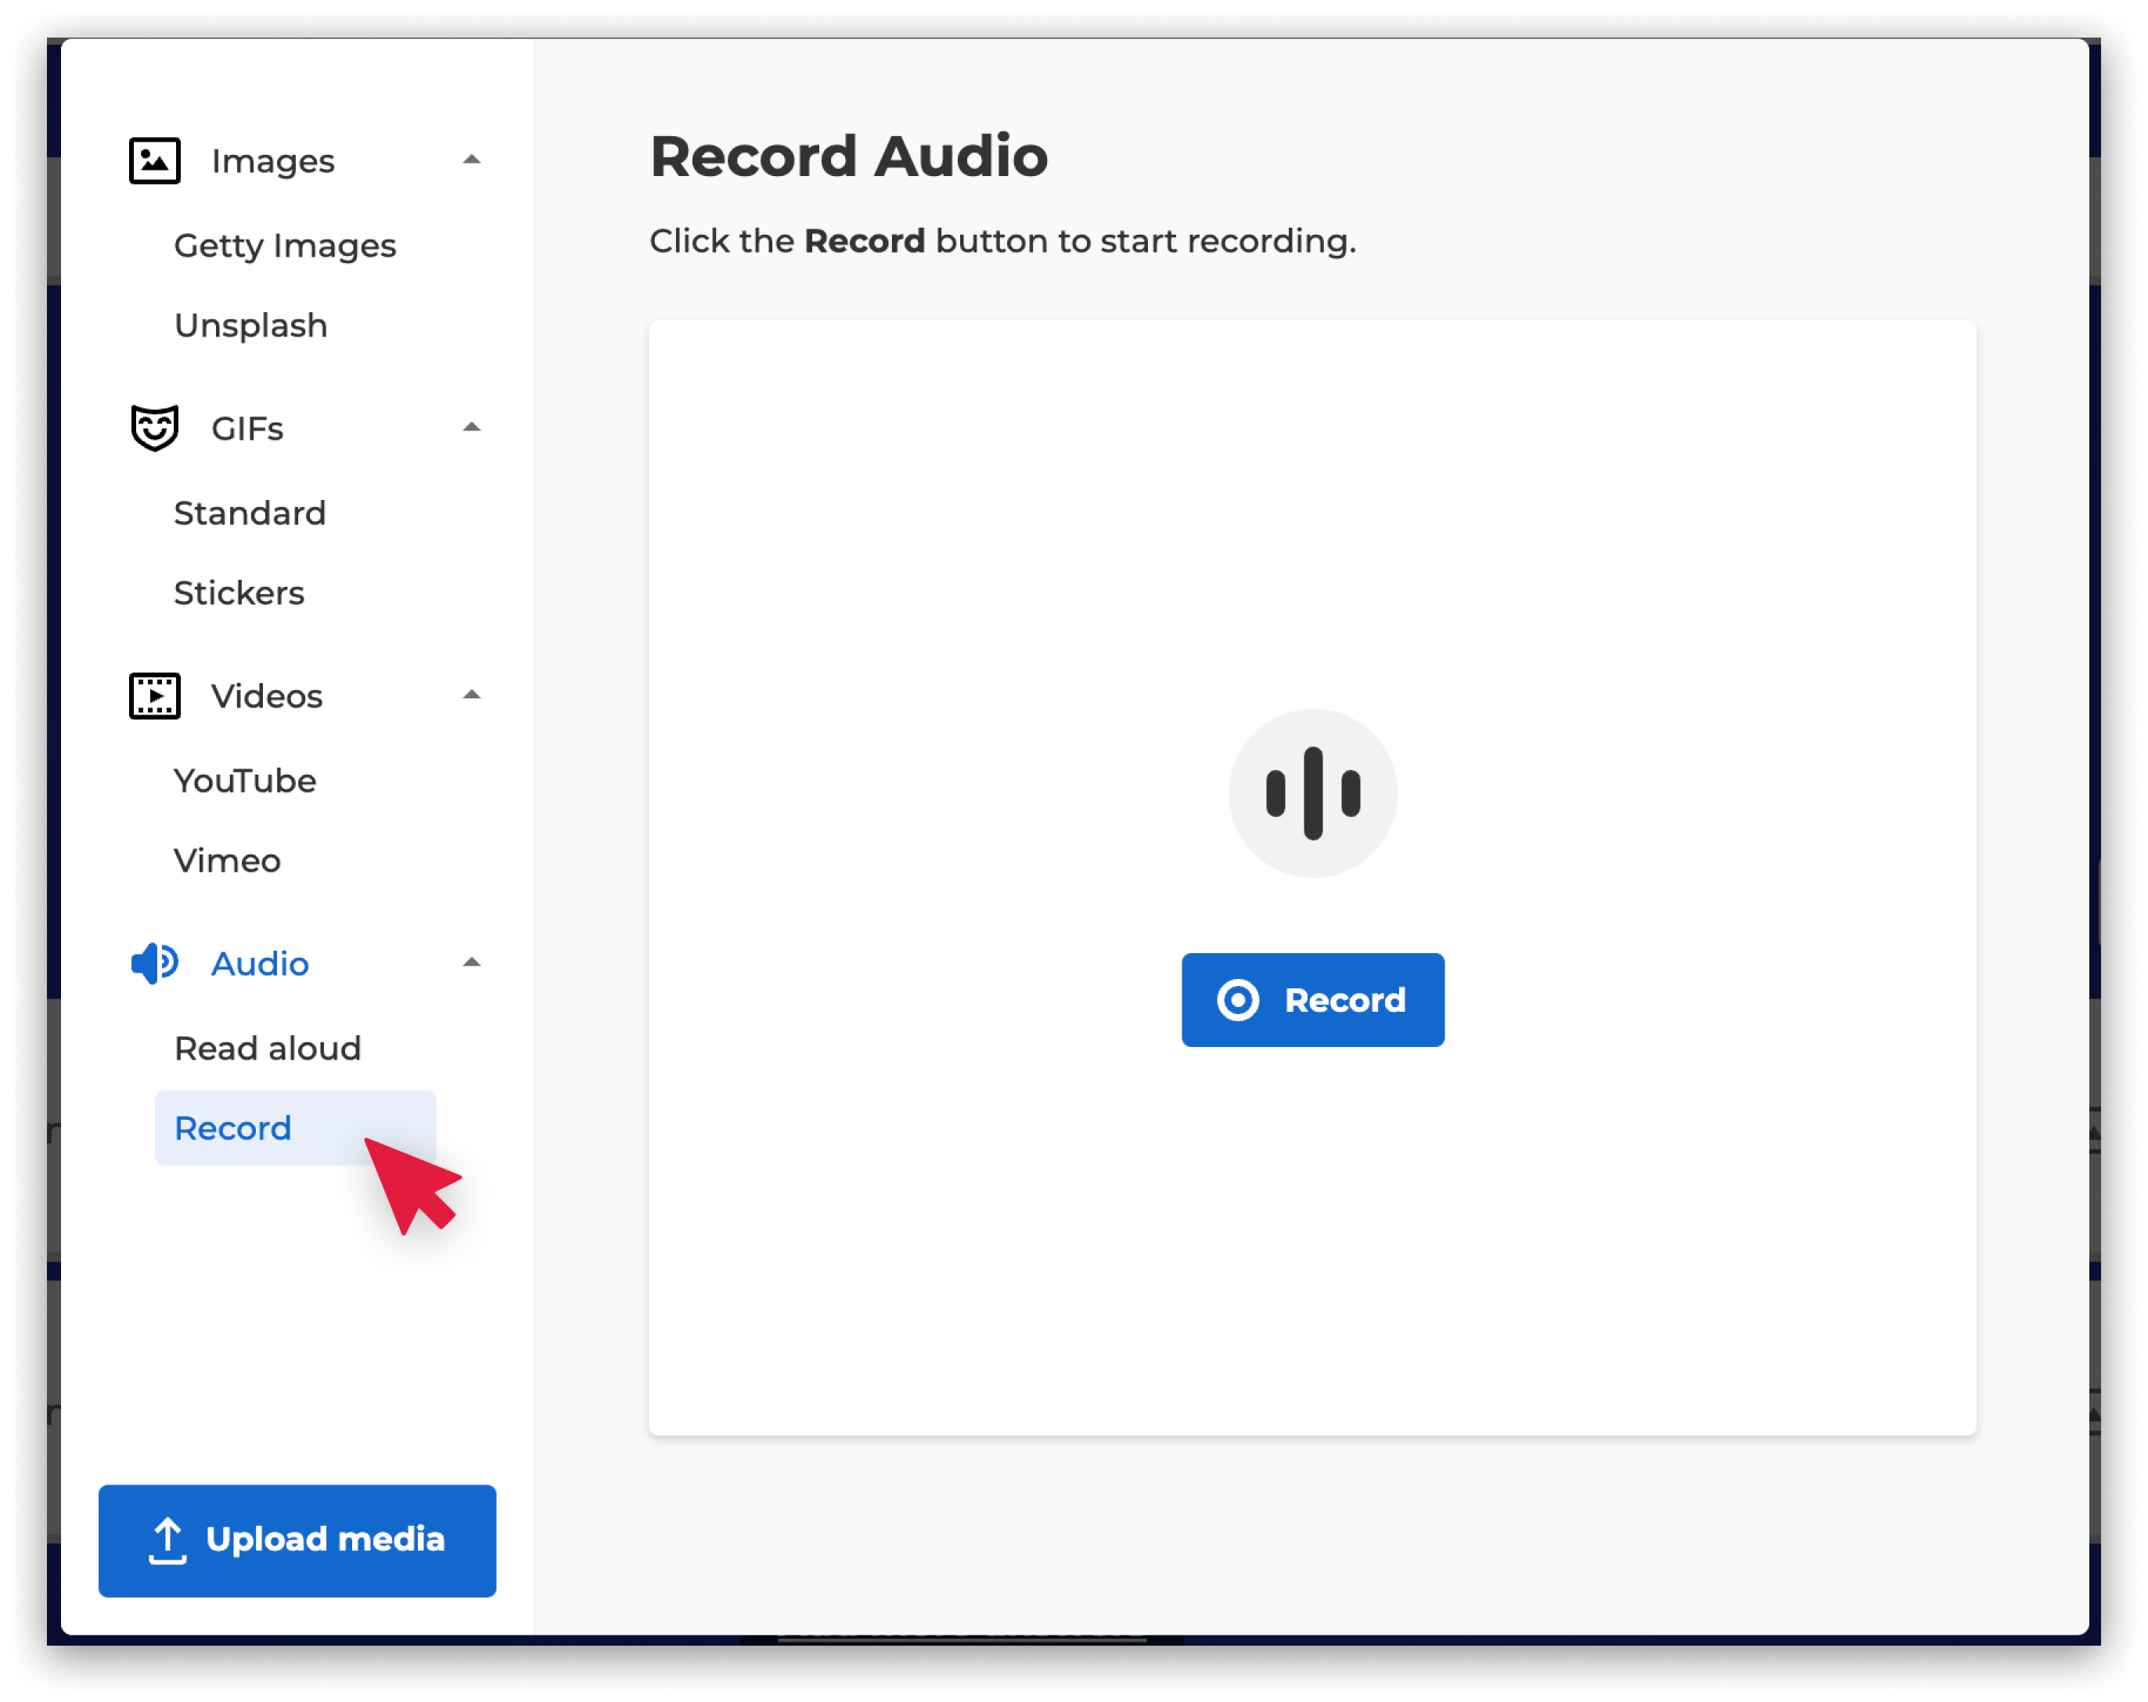2148x1702 pixels.
Task: Open Read aloud audio option
Action: (x=268, y=1049)
